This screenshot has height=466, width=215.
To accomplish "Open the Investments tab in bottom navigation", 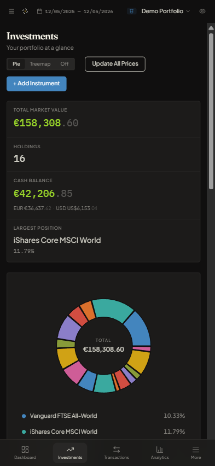I will point(70,453).
